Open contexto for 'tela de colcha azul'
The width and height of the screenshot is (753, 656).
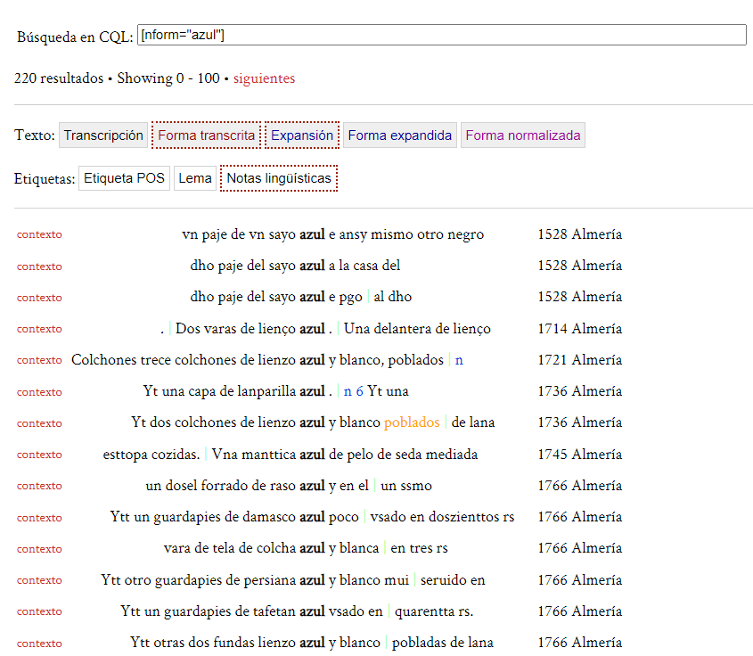39,549
